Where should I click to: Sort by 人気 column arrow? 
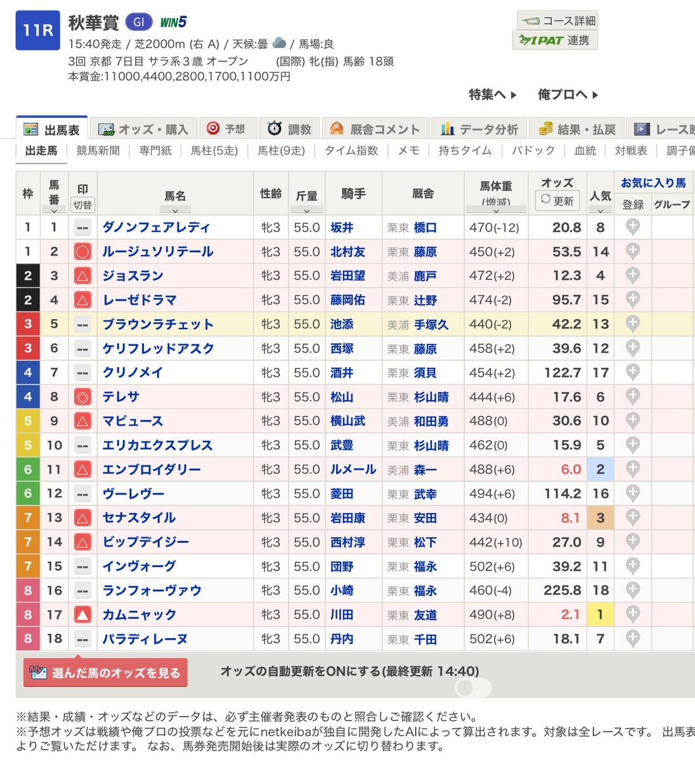pyautogui.click(x=601, y=211)
